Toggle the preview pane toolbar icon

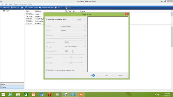click(22, 8)
